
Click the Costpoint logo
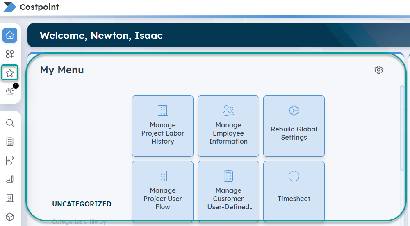[x=9, y=7]
